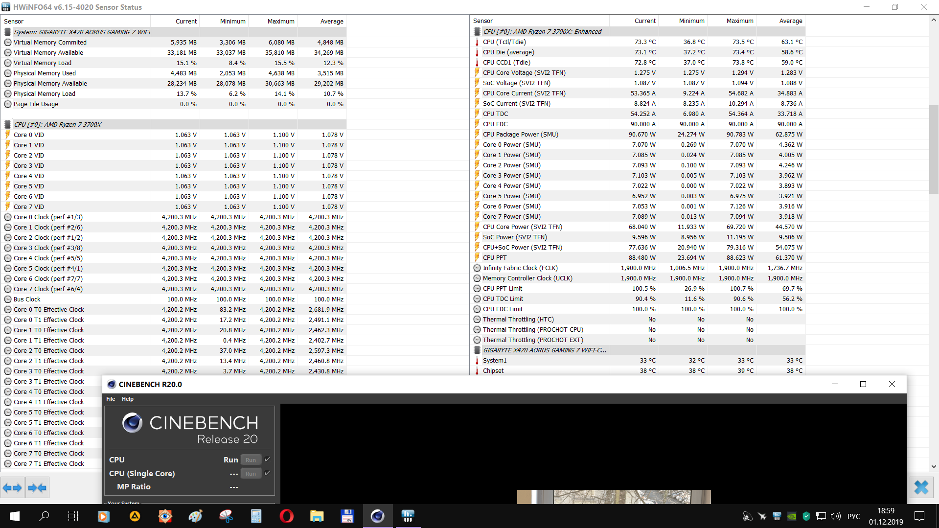Viewport: 939px width, 528px height.
Task: Select the Page File Usage row
Action: 174,104
